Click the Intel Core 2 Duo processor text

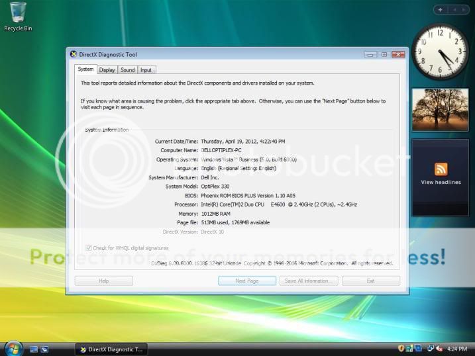pyautogui.click(x=279, y=204)
